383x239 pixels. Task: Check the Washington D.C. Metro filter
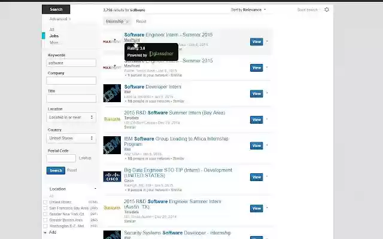pos(45,226)
